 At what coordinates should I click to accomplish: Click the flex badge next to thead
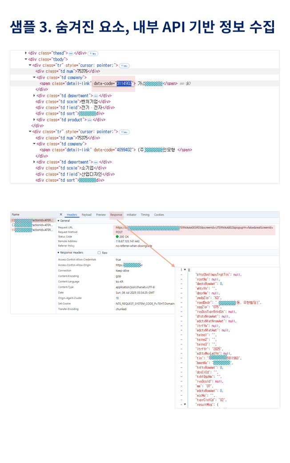[93, 53]
